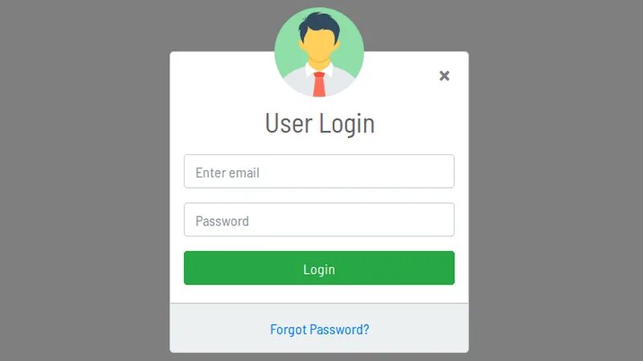Image resolution: width=643 pixels, height=361 pixels.
Task: Click the green Login button
Action: click(x=319, y=268)
